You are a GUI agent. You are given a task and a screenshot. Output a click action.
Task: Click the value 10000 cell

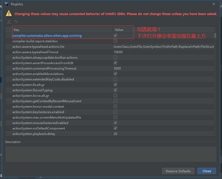tap(118, 52)
